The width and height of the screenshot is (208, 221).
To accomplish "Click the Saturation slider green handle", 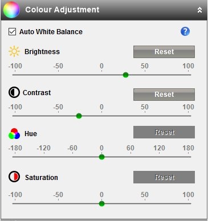I will [101, 204].
